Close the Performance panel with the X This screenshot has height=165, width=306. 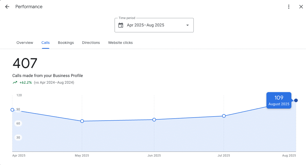click(x=301, y=7)
